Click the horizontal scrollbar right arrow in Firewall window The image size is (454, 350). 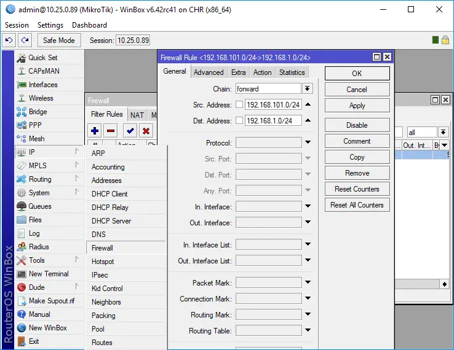pos(444,284)
